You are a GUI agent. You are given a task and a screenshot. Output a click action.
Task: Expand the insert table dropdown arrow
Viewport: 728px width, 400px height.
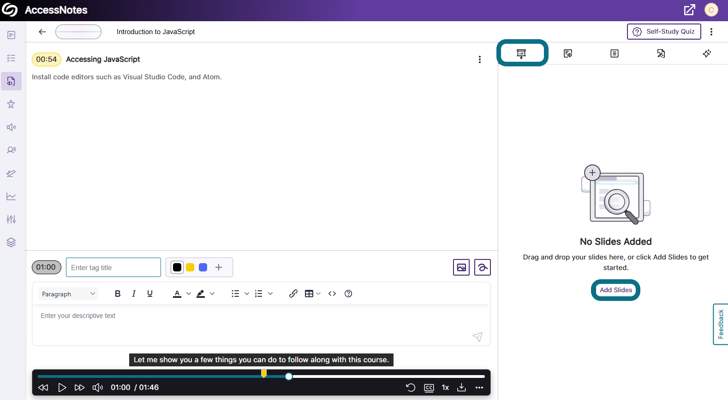coord(318,294)
